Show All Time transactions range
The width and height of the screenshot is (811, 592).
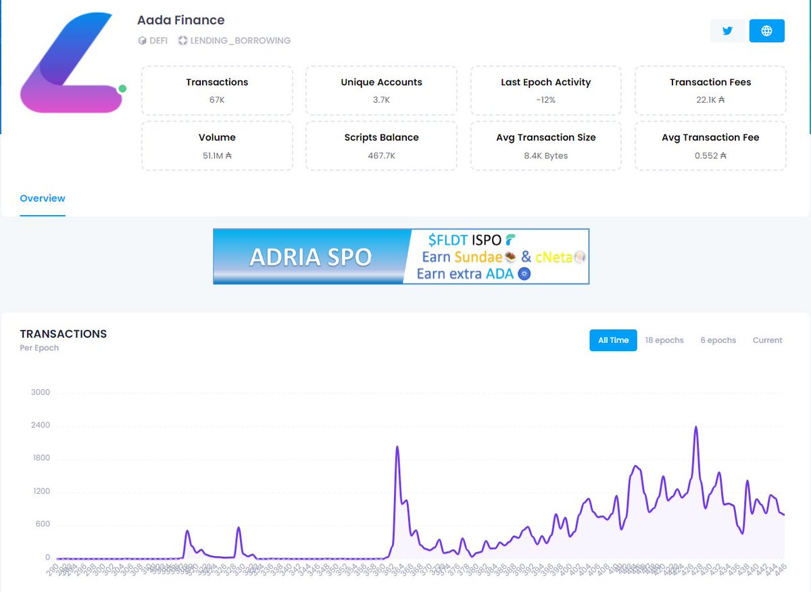coord(613,340)
